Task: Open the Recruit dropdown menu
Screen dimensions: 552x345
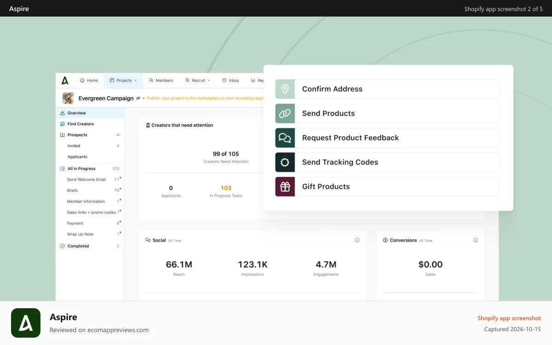Action: pos(197,80)
